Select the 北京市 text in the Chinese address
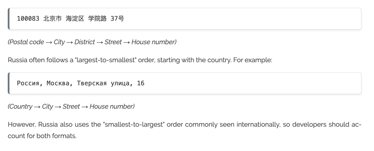Image resolution: width=374 pixels, height=151 pixels. (53, 19)
